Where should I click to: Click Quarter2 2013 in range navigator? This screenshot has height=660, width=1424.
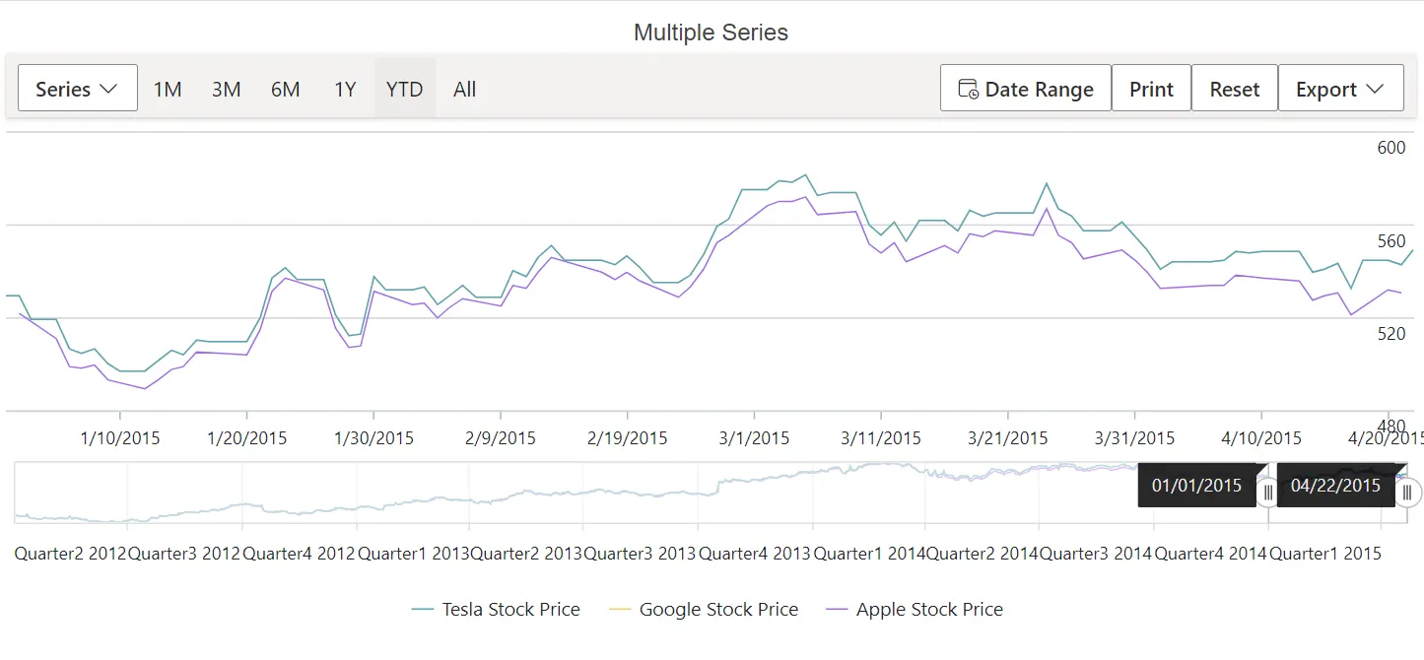coord(526,554)
